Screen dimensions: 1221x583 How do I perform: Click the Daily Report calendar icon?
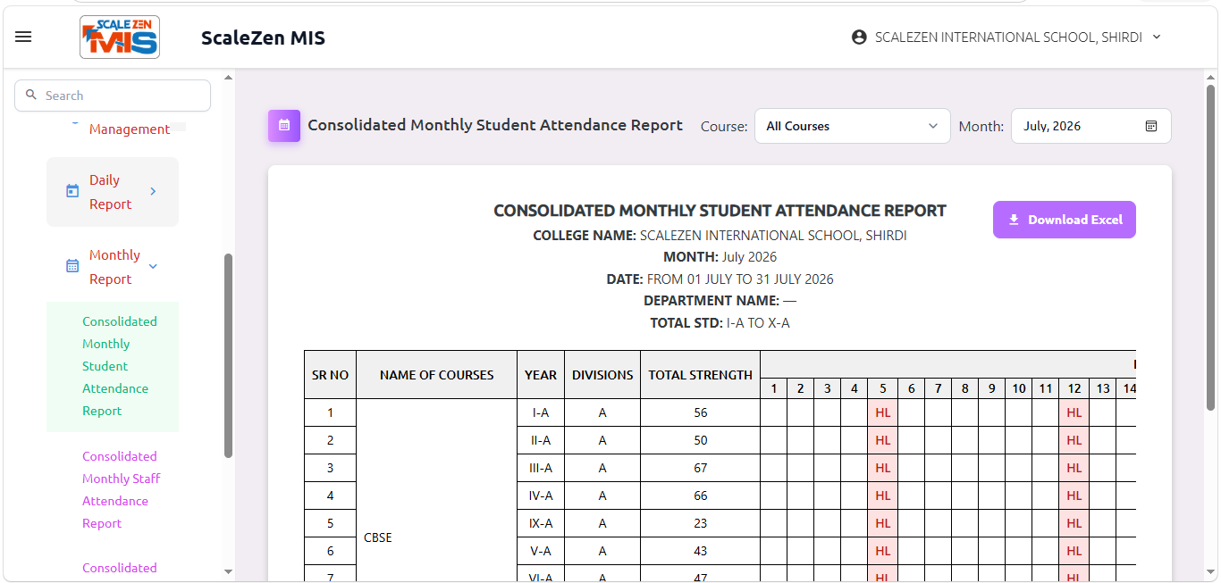72,191
